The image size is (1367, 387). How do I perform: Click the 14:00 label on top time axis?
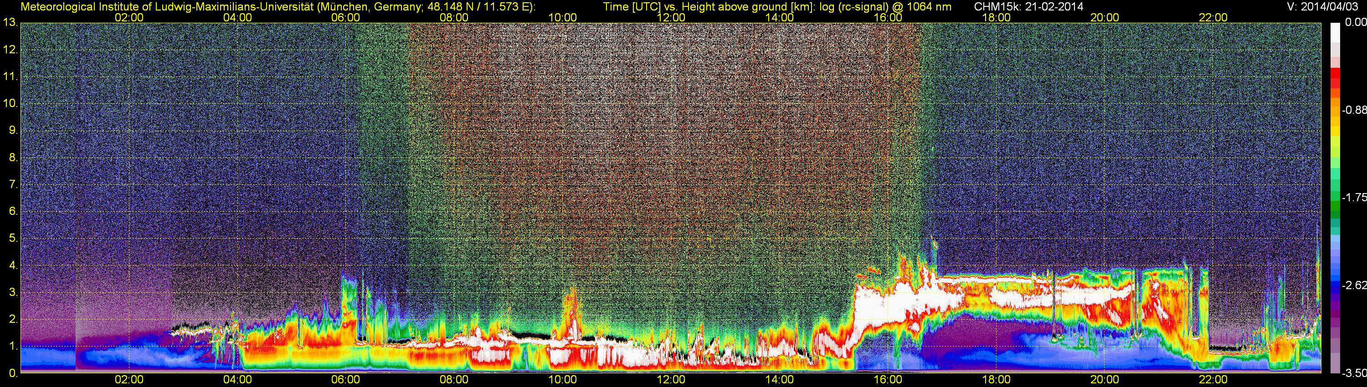tap(780, 17)
